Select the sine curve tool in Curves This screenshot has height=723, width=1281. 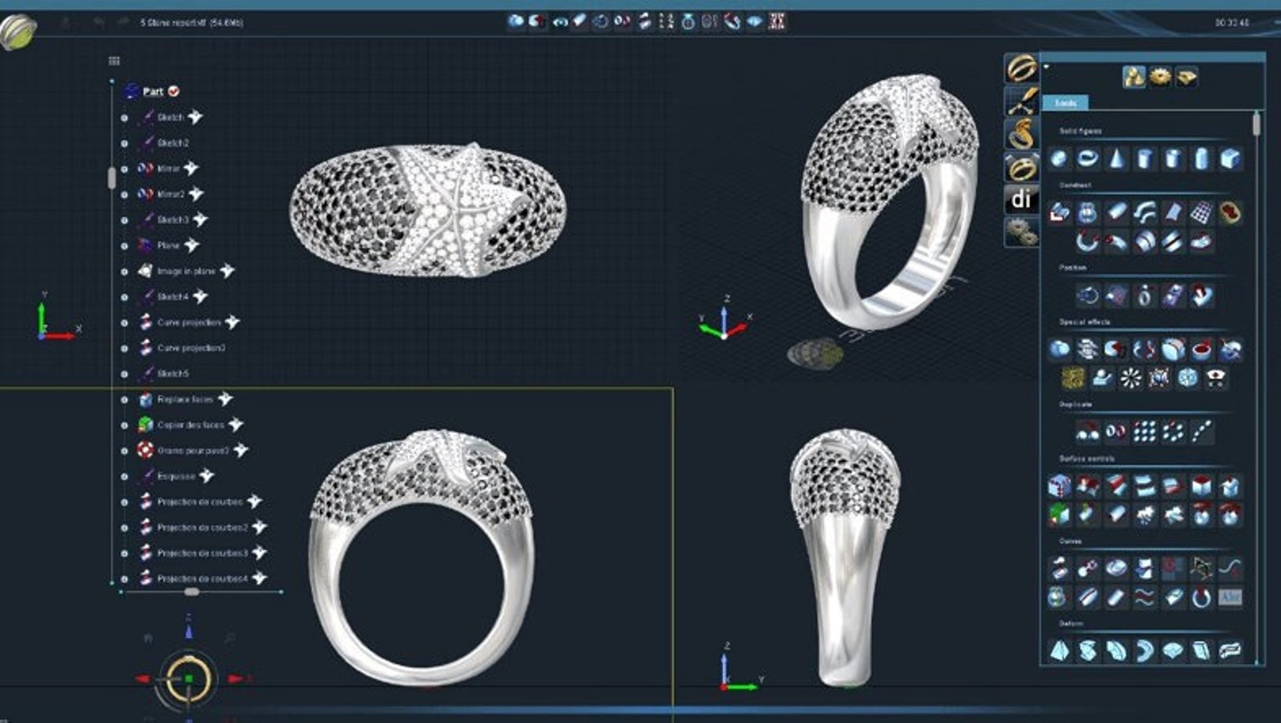click(1230, 569)
